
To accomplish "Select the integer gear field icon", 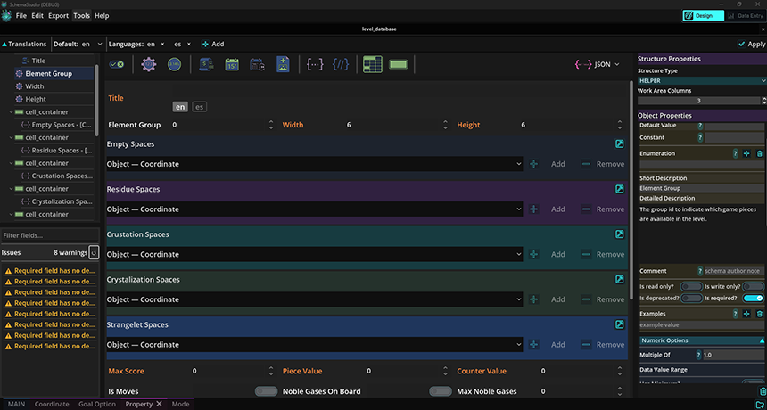I will tap(149, 64).
